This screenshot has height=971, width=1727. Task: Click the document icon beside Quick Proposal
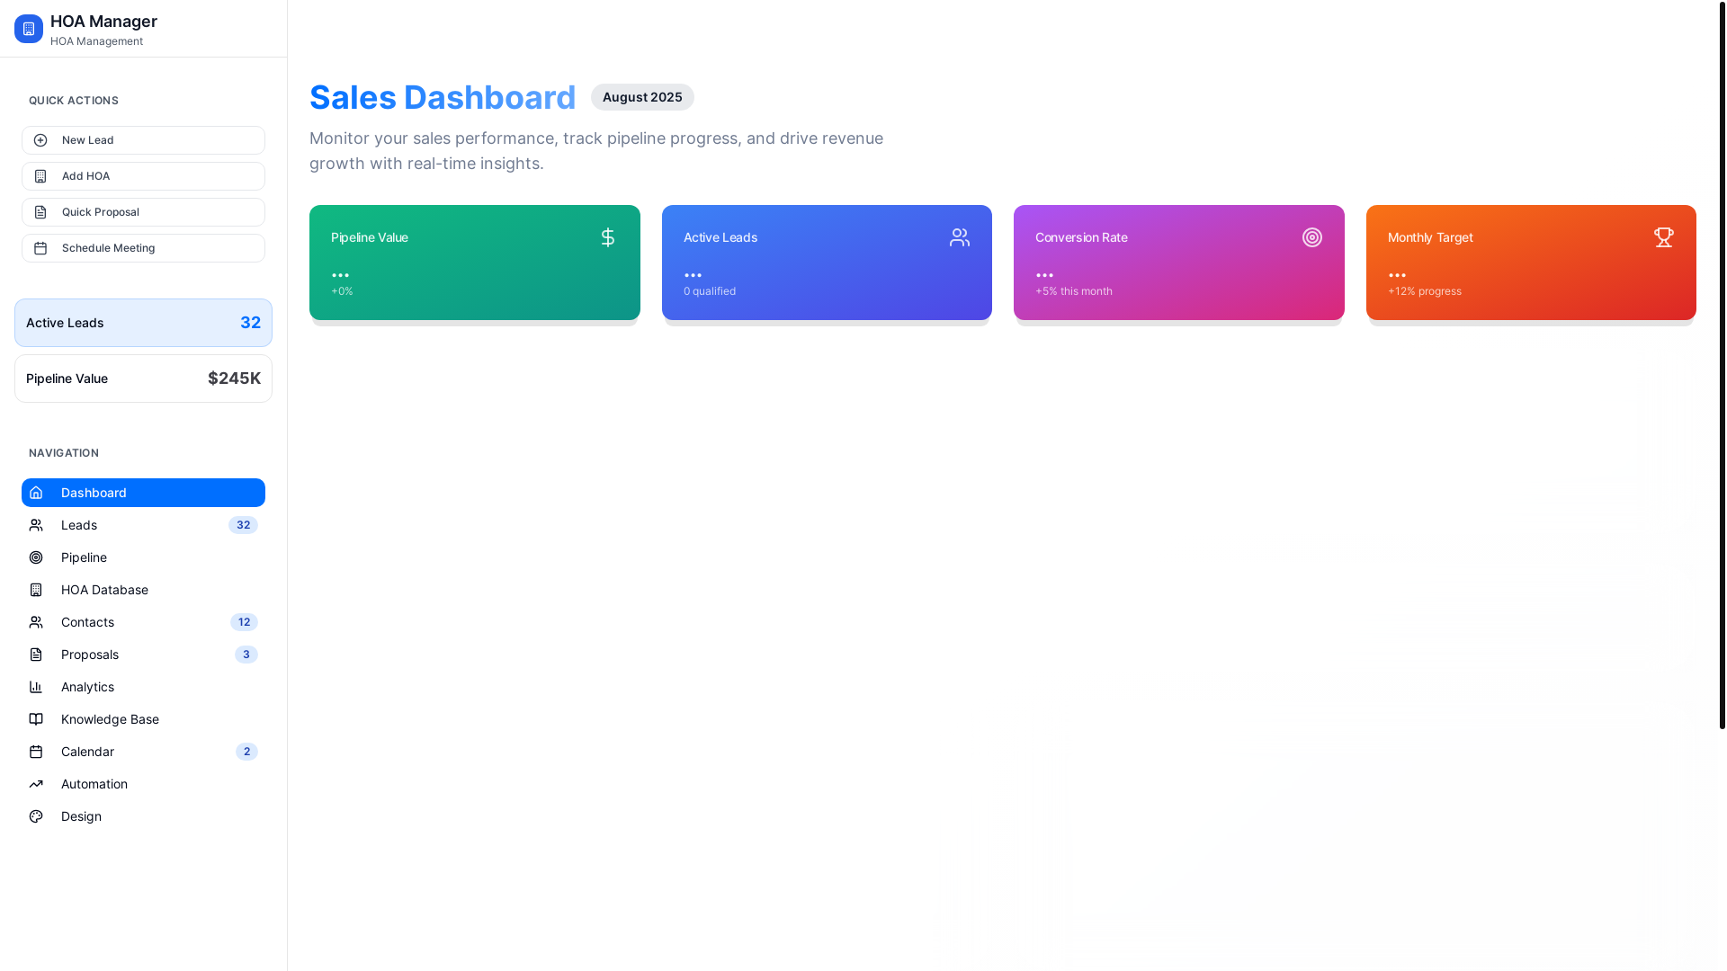point(40,212)
